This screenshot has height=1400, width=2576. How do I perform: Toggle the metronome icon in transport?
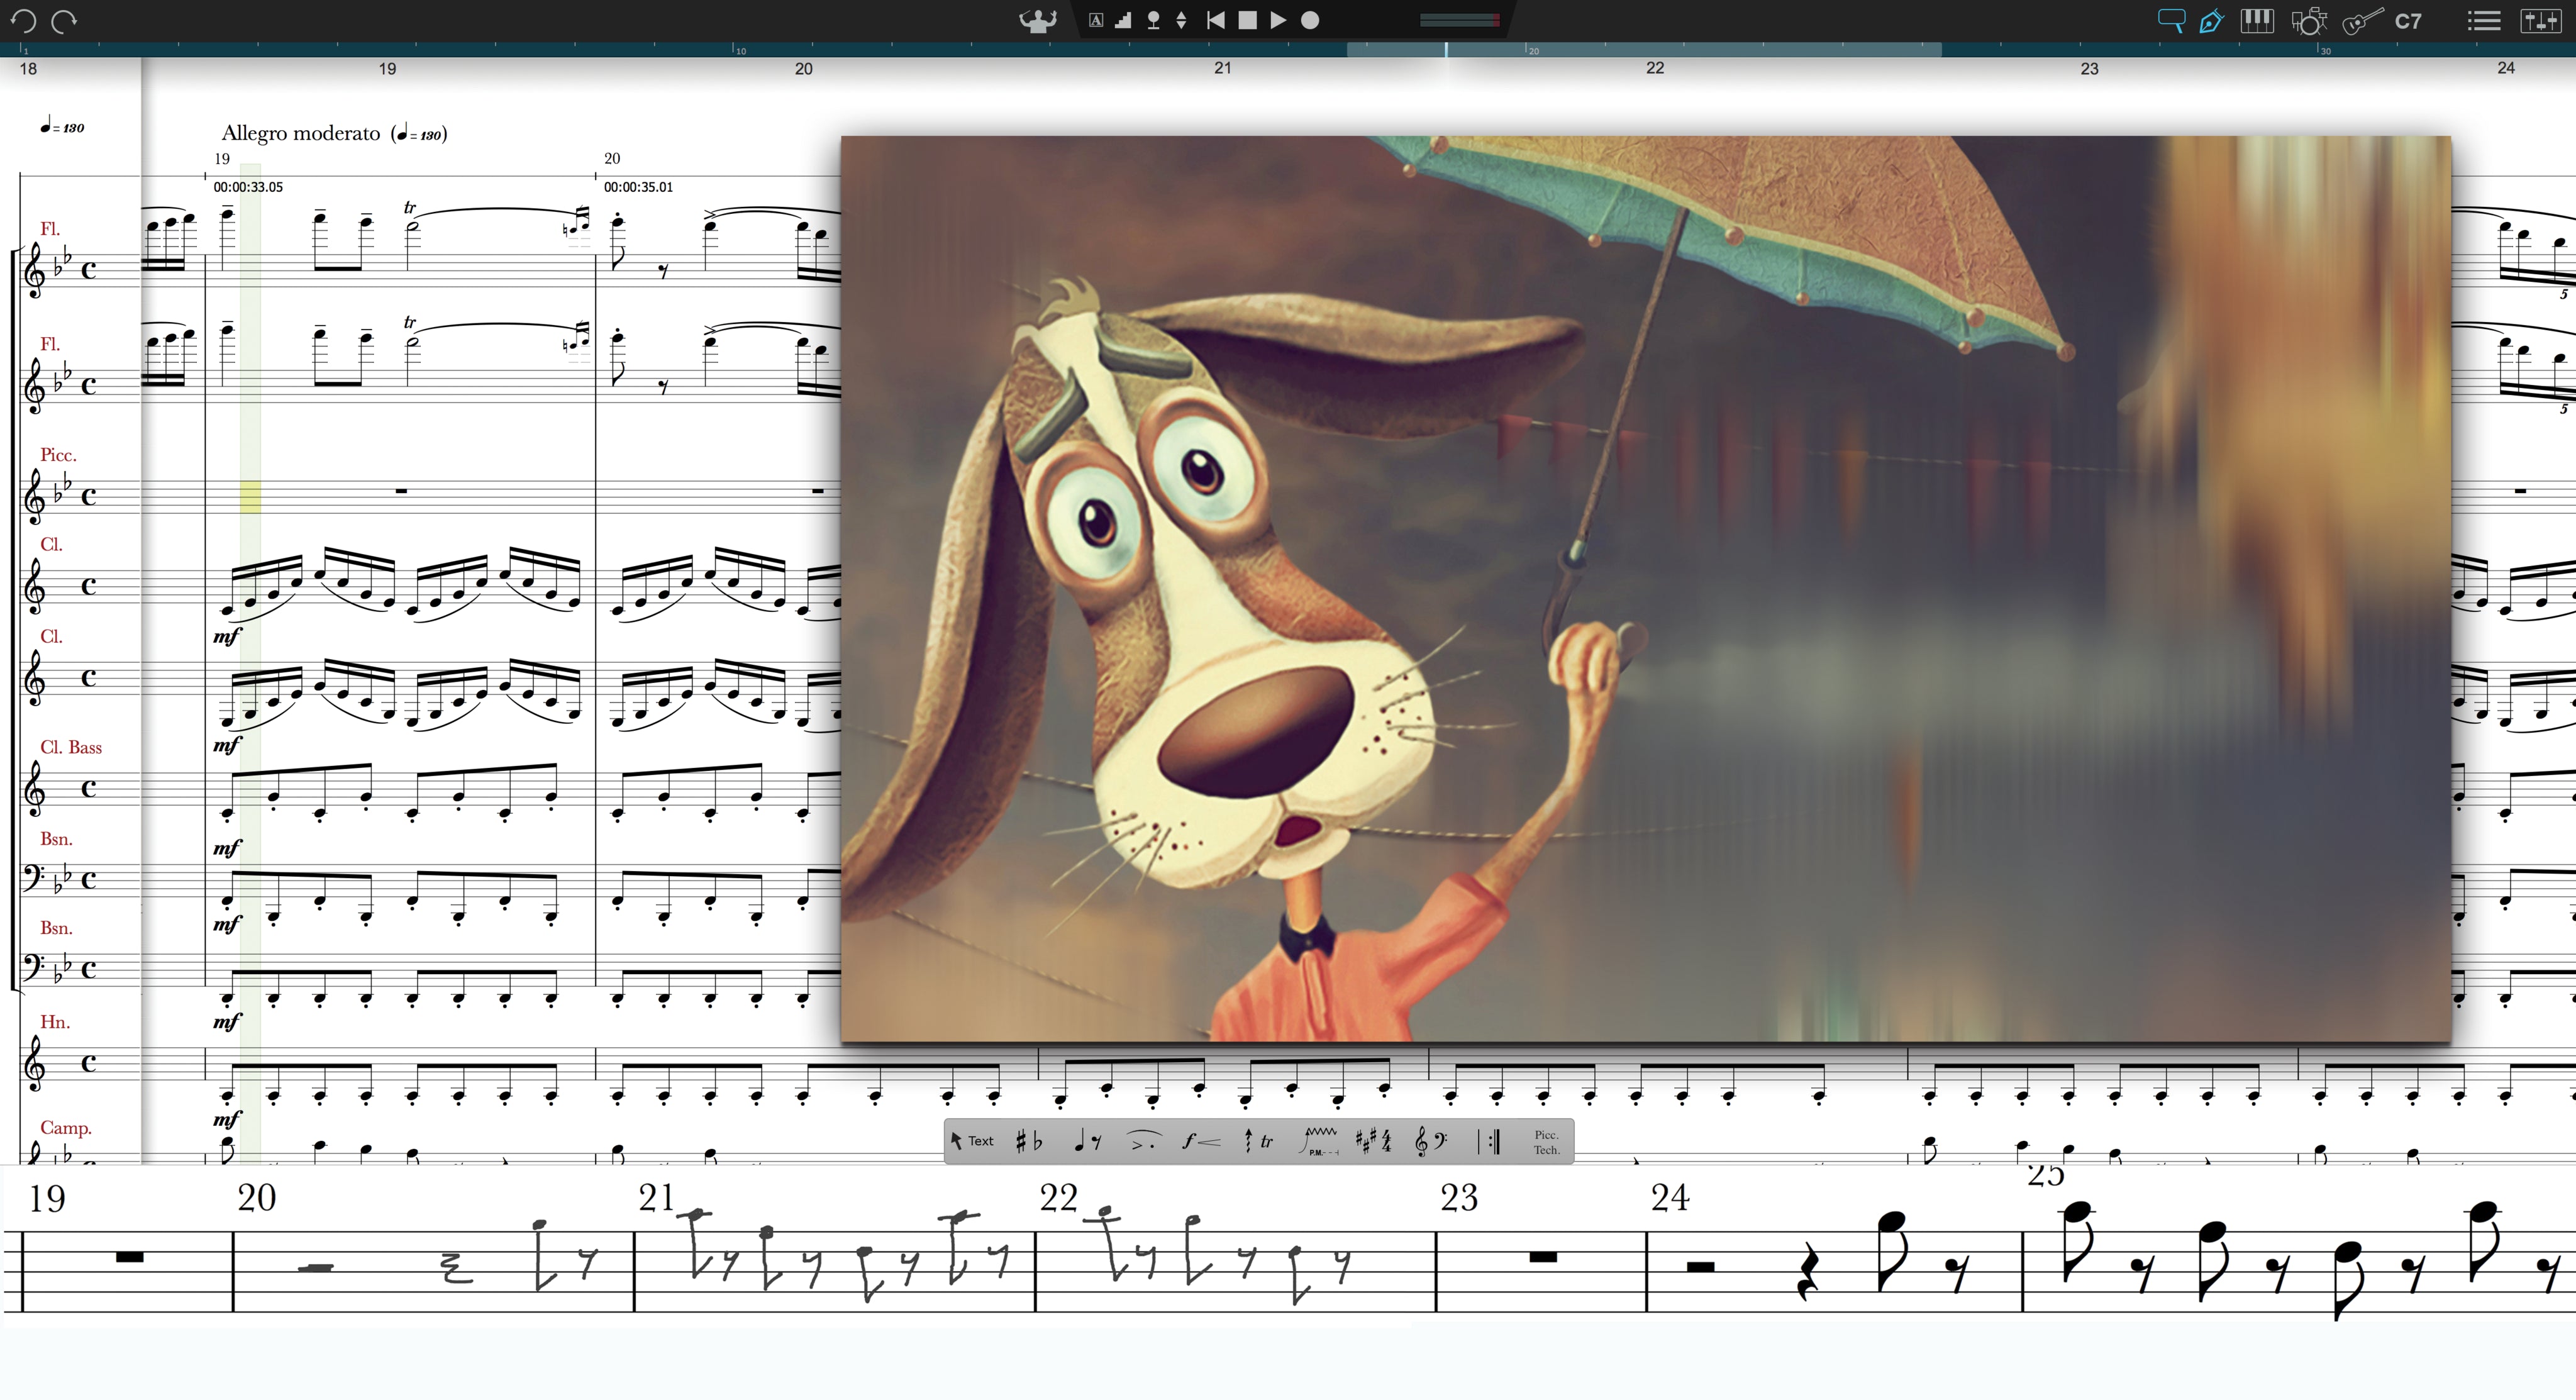1153,20
